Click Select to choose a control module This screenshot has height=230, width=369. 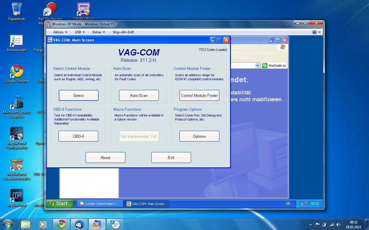tap(79, 95)
